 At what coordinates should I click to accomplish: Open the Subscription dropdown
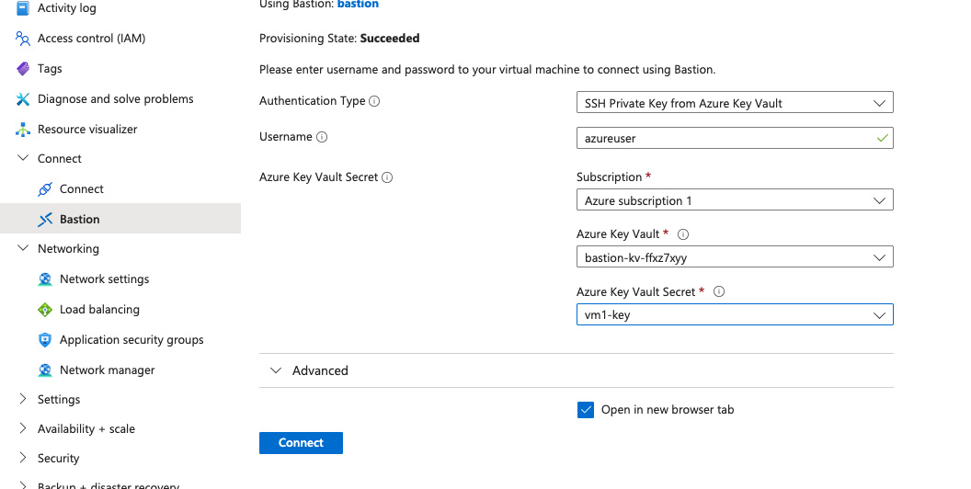tap(734, 200)
